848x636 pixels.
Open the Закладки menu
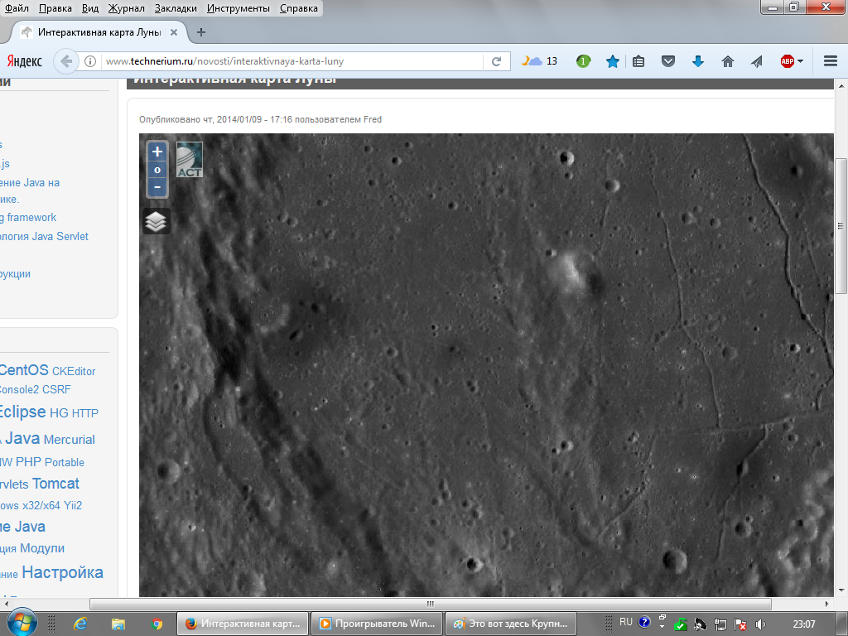176,8
